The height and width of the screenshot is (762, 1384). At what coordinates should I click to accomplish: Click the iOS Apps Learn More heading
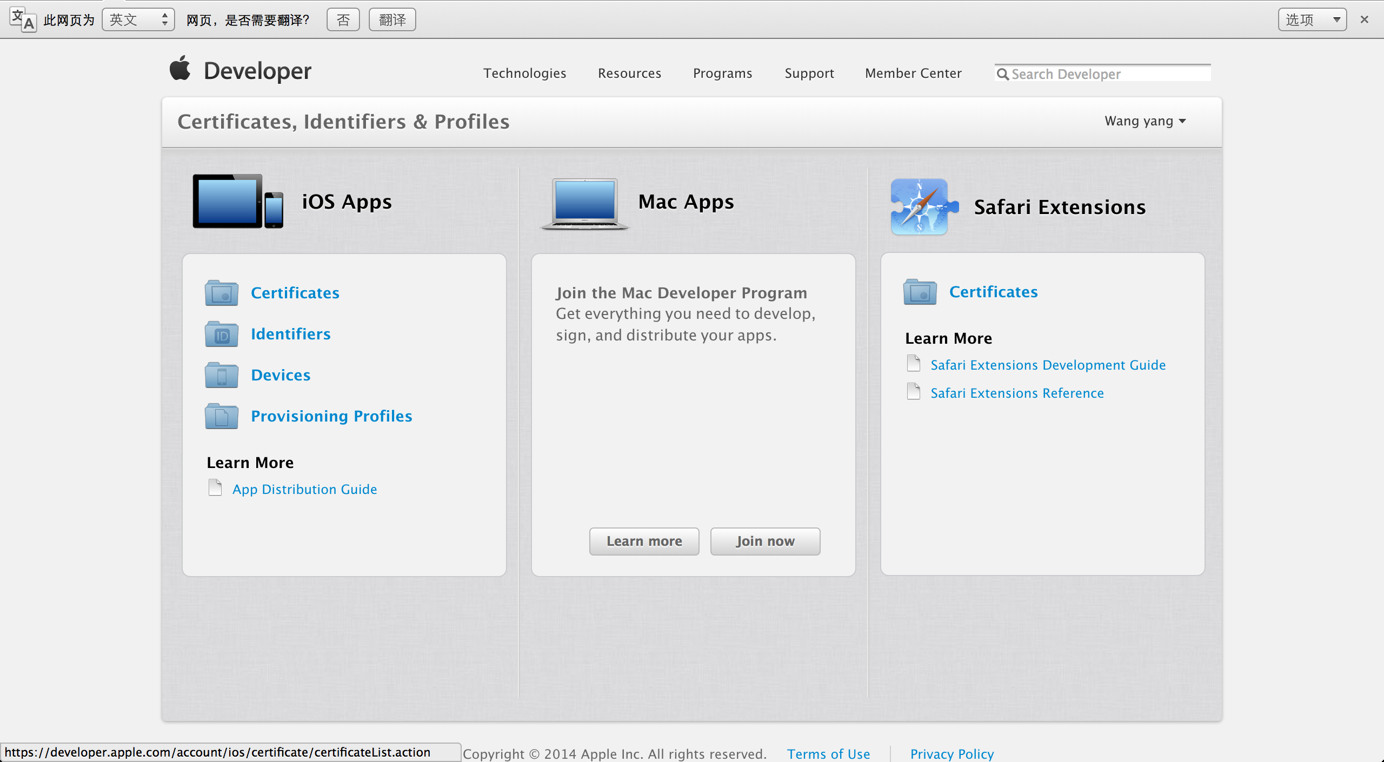click(250, 463)
